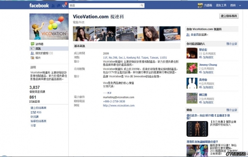Open fourth photo of girl's face
This screenshot has width=248, height=157.
tap(148, 34)
